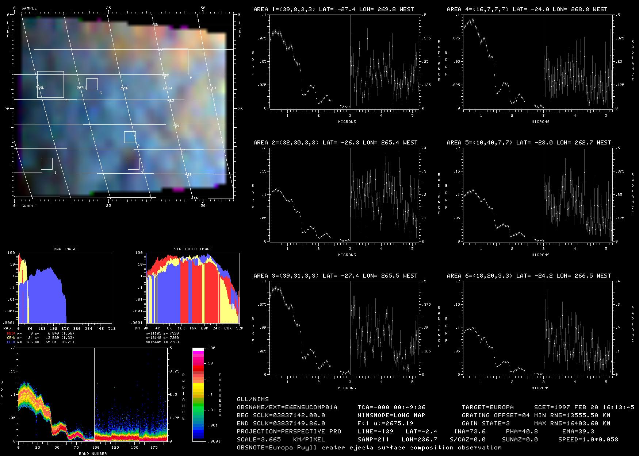The image size is (639, 456).
Task: Select the Area 2 square on the image
Action: [x=130, y=137]
